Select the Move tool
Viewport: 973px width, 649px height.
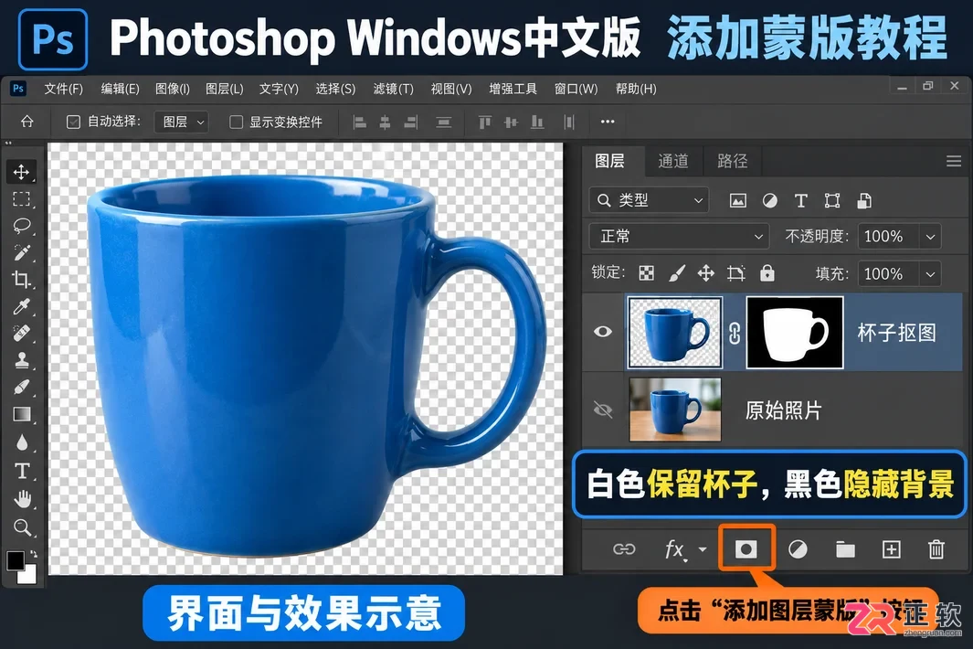coord(22,172)
